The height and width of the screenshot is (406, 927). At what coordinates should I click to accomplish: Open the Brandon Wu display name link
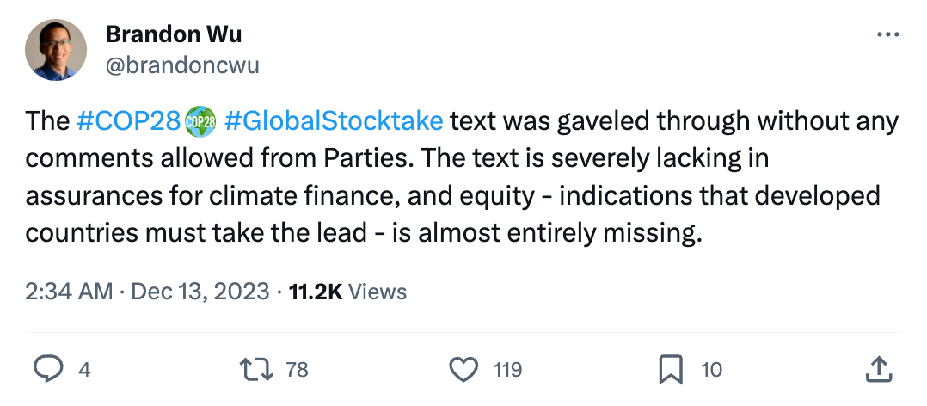point(174,35)
